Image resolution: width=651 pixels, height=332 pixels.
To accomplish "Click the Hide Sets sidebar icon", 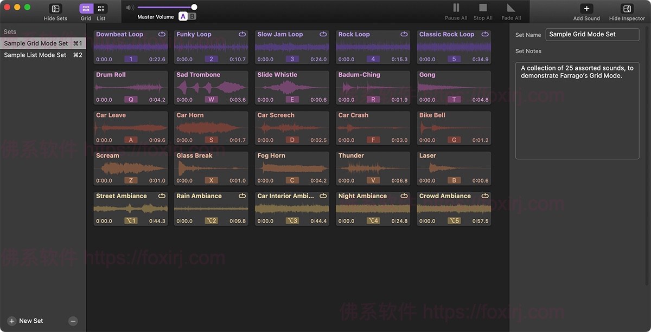I will click(55, 9).
